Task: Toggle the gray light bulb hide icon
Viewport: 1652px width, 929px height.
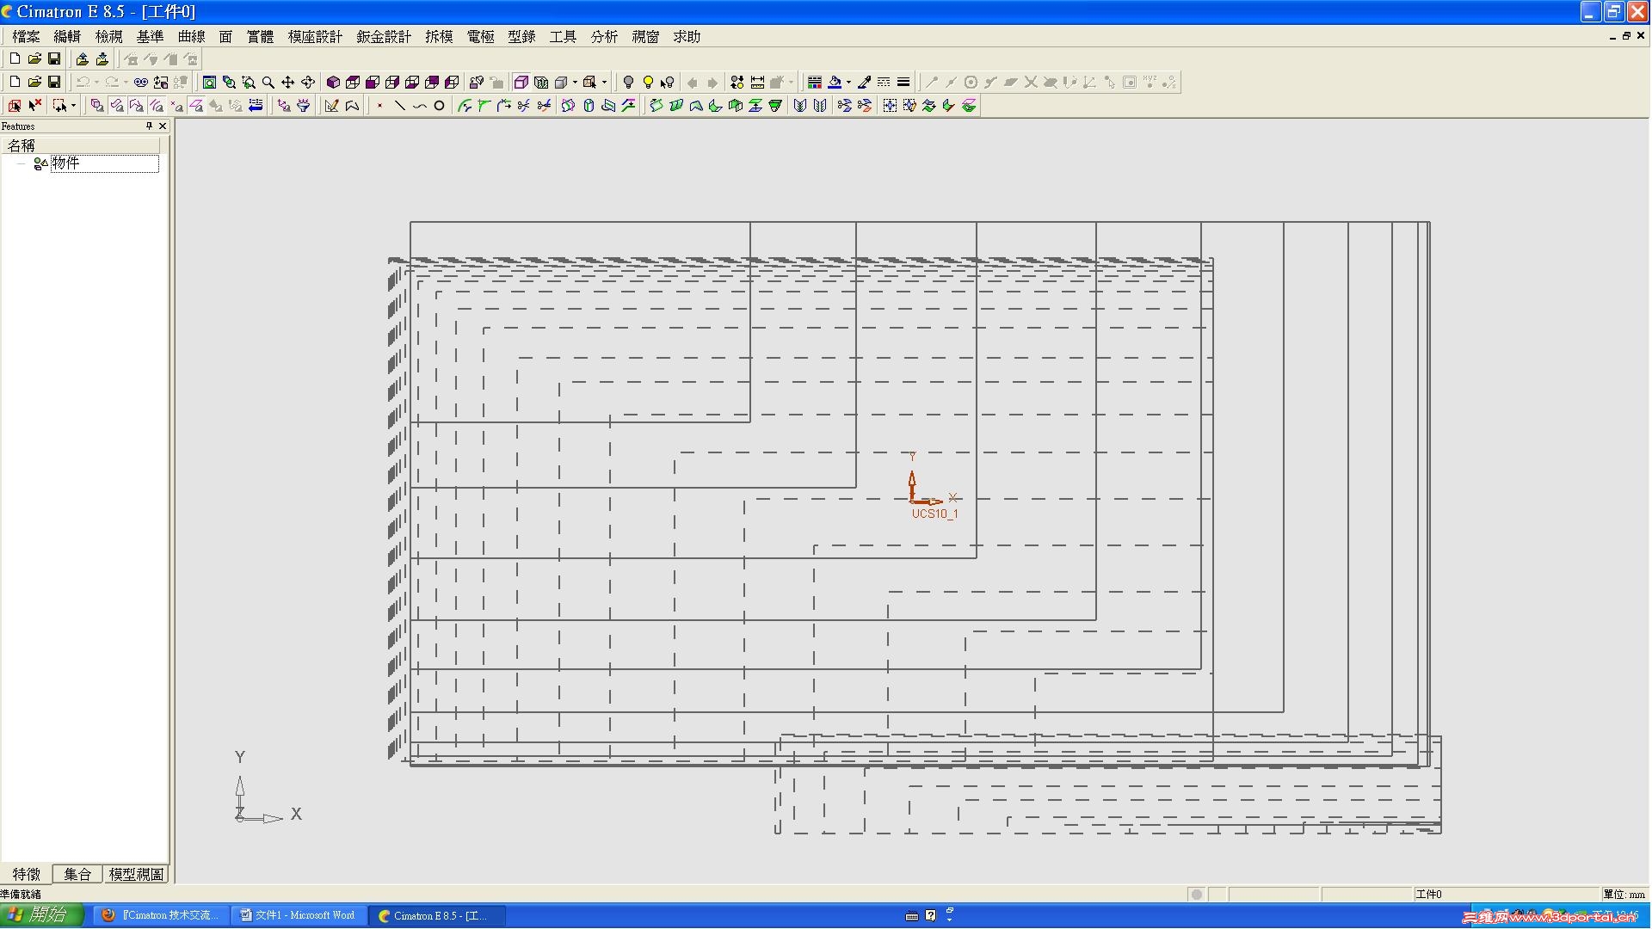Action: [x=628, y=83]
